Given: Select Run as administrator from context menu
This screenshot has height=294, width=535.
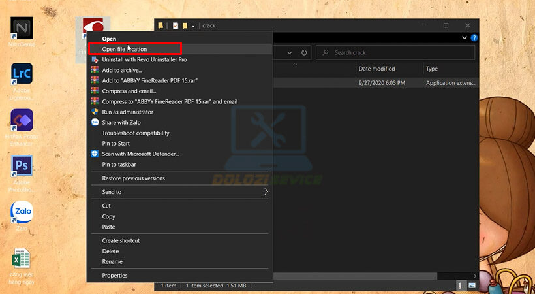Looking at the screenshot, I should pos(127,112).
